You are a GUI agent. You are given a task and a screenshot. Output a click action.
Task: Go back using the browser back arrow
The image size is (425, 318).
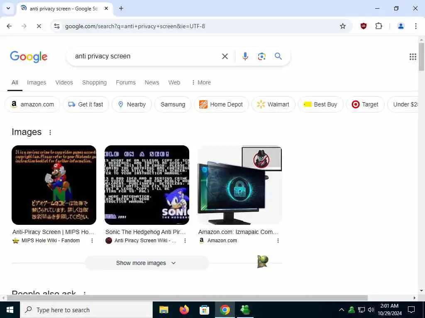point(9,26)
